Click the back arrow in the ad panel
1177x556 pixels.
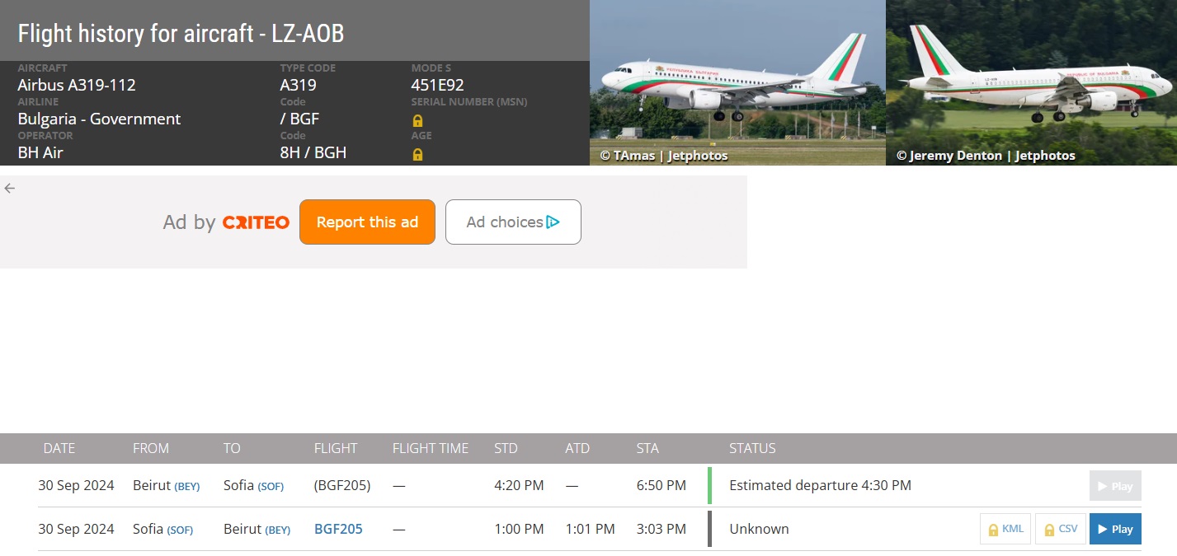10,188
